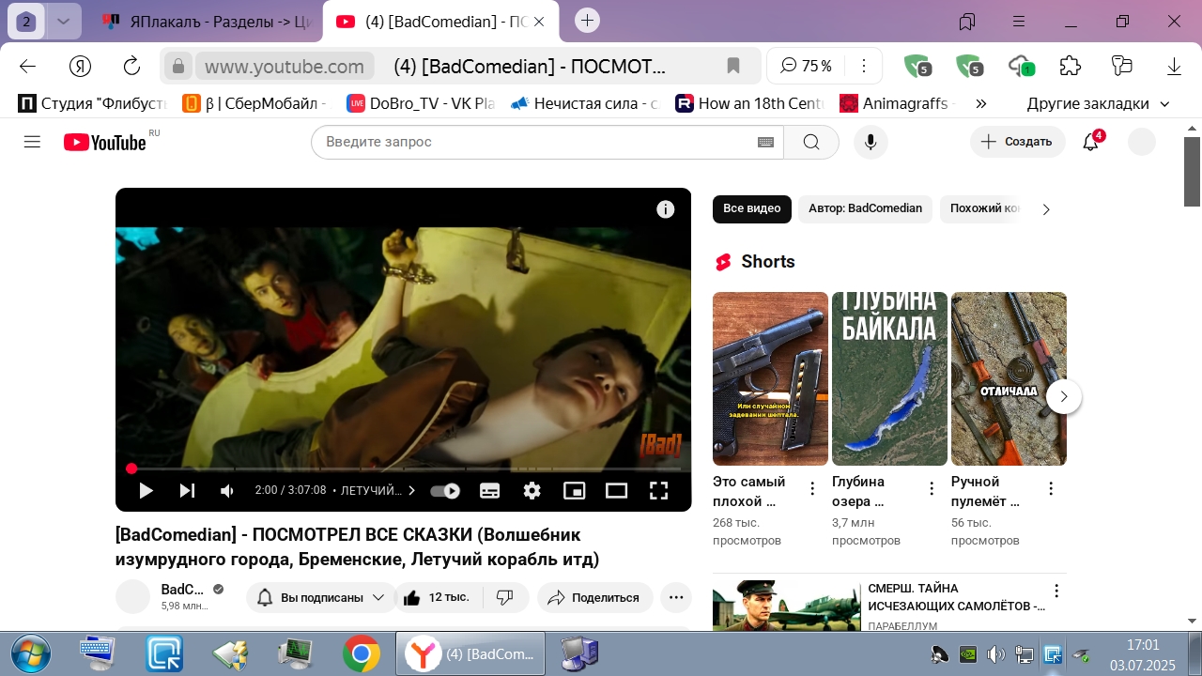Open the DoBro_TV bookmark
The image size is (1202, 676).
(x=422, y=103)
